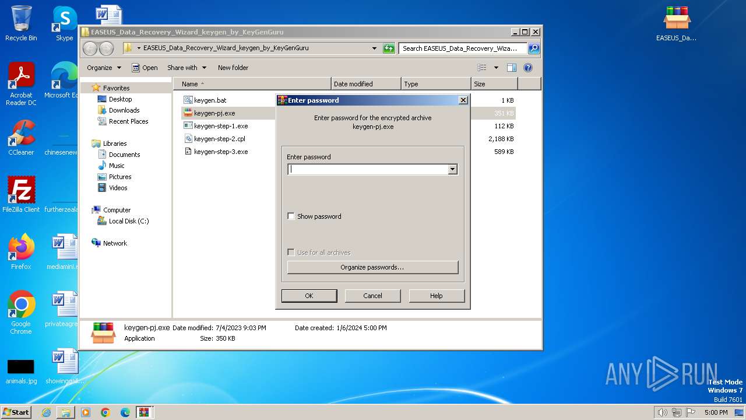Open animals.jpg desktop file
Screen dimensions: 746x420
[x=21, y=371]
